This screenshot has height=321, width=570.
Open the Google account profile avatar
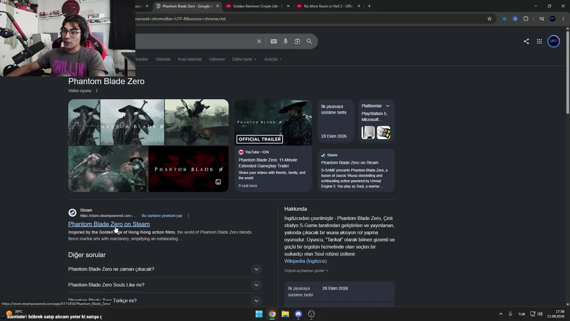(x=554, y=41)
